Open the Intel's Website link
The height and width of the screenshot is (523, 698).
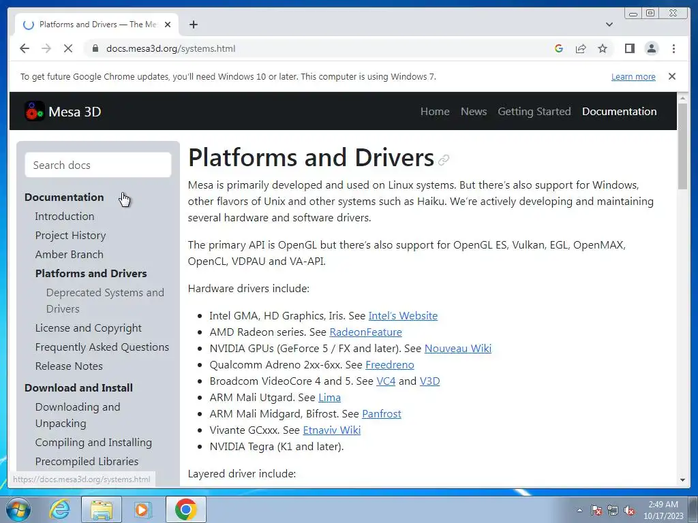(403, 316)
